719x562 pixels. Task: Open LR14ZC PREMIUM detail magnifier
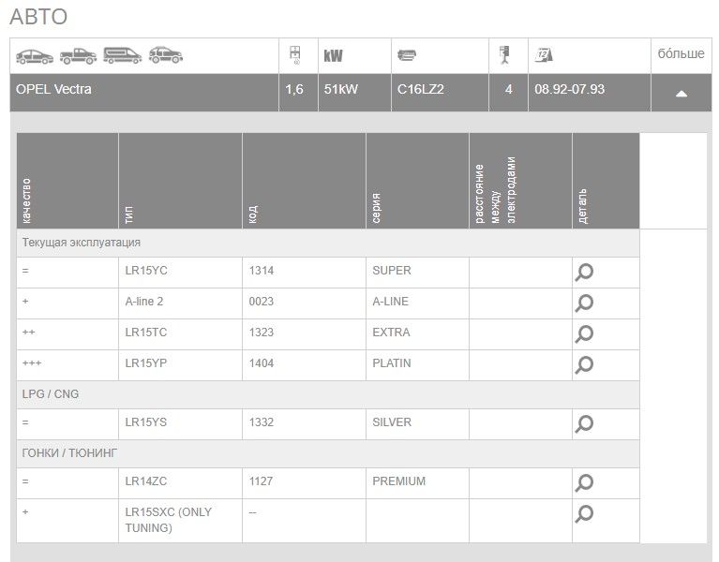pos(584,483)
